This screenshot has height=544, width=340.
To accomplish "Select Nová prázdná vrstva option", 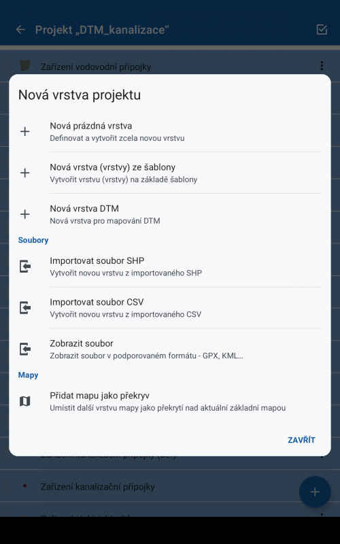I will click(x=170, y=131).
